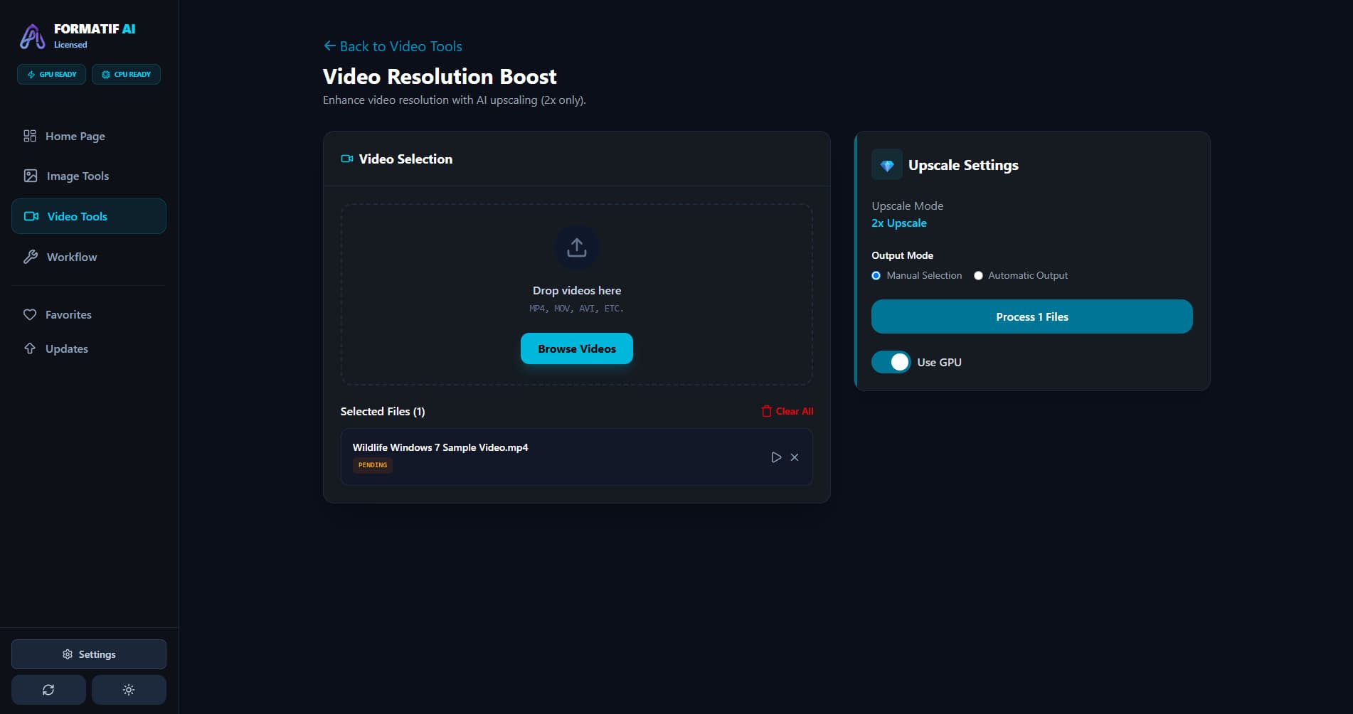Click the Licensed label under logo
Image resolution: width=1353 pixels, height=714 pixels.
pyautogui.click(x=70, y=45)
